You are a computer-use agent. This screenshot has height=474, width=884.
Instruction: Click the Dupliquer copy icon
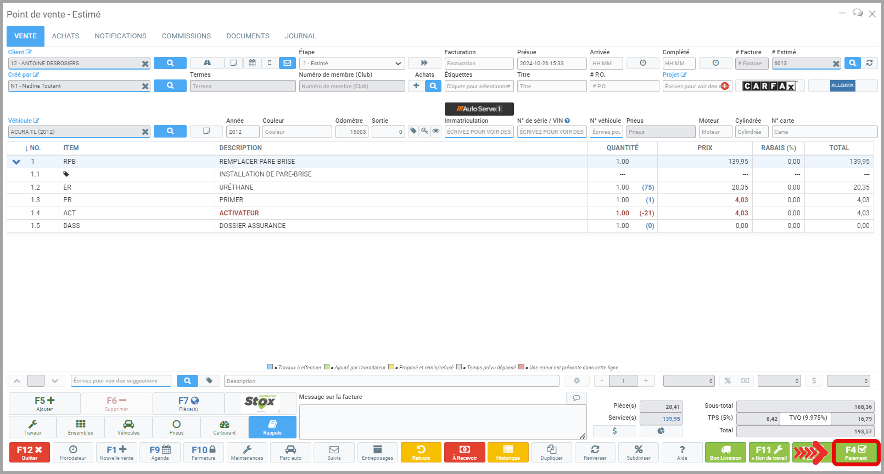pyautogui.click(x=551, y=453)
